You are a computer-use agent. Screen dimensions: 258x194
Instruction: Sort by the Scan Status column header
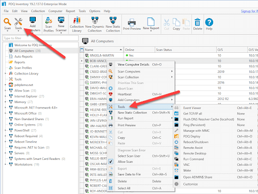tap(185, 50)
